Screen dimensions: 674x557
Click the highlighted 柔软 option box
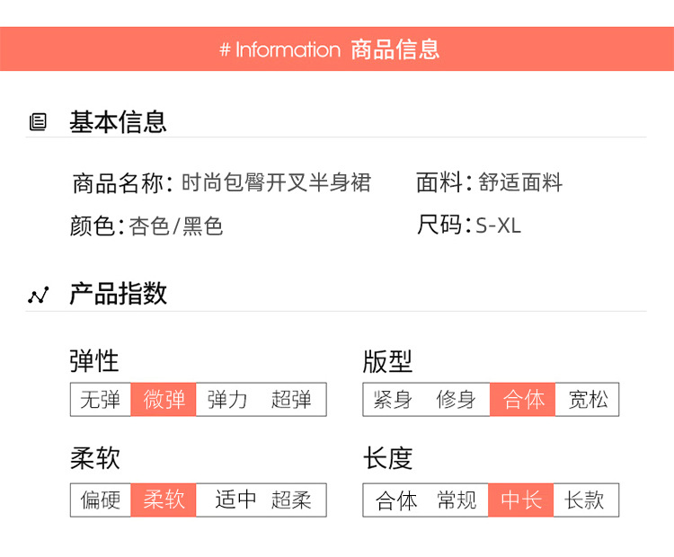point(164,500)
